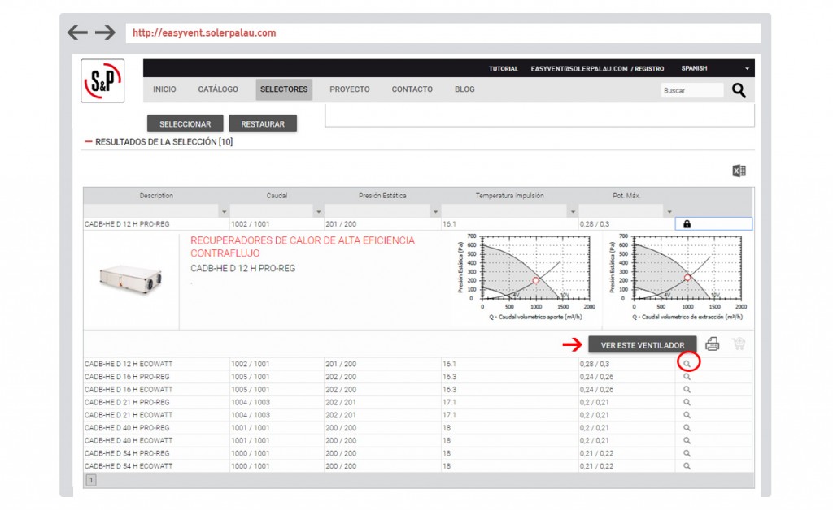Open the Pot. Máx. filter dropdown
This screenshot has height=510, width=833.
tap(669, 211)
